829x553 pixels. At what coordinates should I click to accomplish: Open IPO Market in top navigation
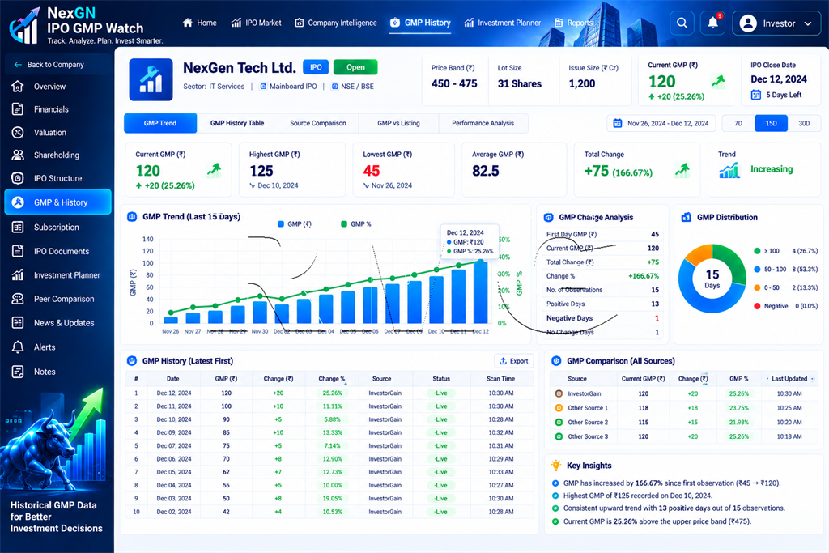(x=256, y=23)
